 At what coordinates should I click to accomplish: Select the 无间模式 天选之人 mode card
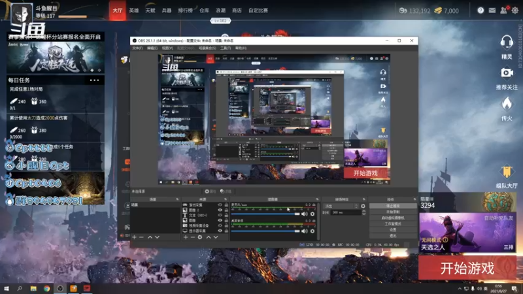(x=467, y=233)
